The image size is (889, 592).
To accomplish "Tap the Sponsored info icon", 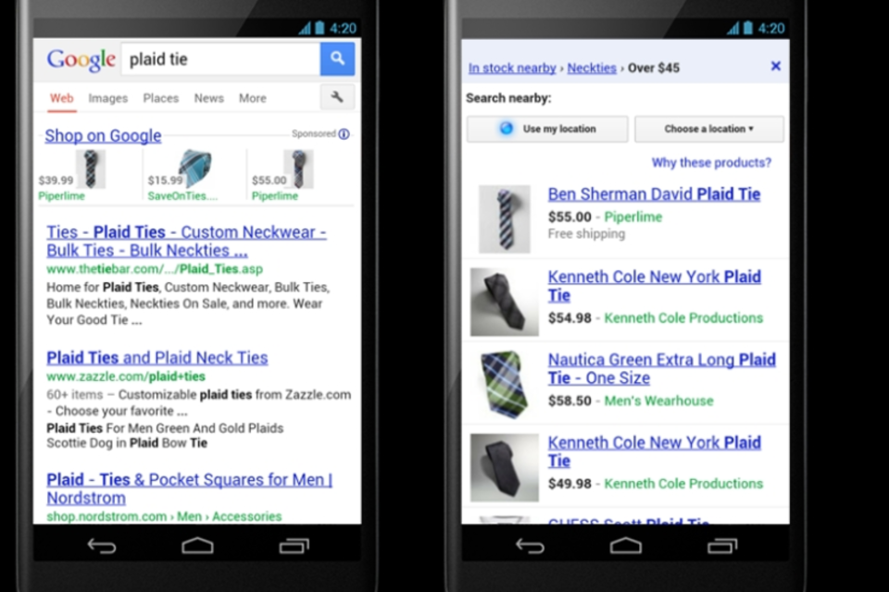I will (344, 134).
